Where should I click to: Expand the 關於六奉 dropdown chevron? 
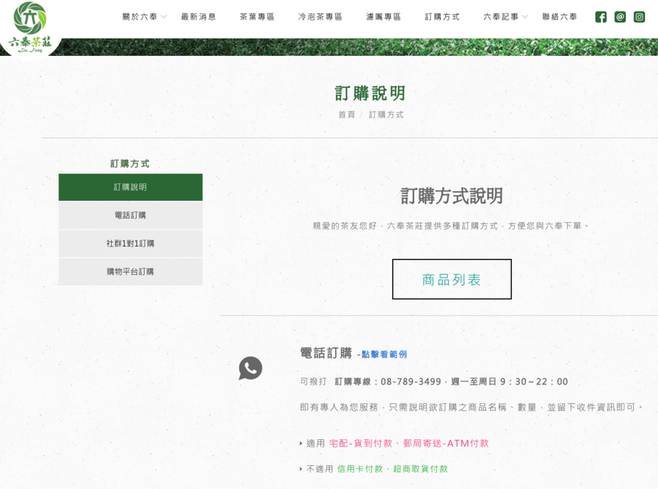164,17
